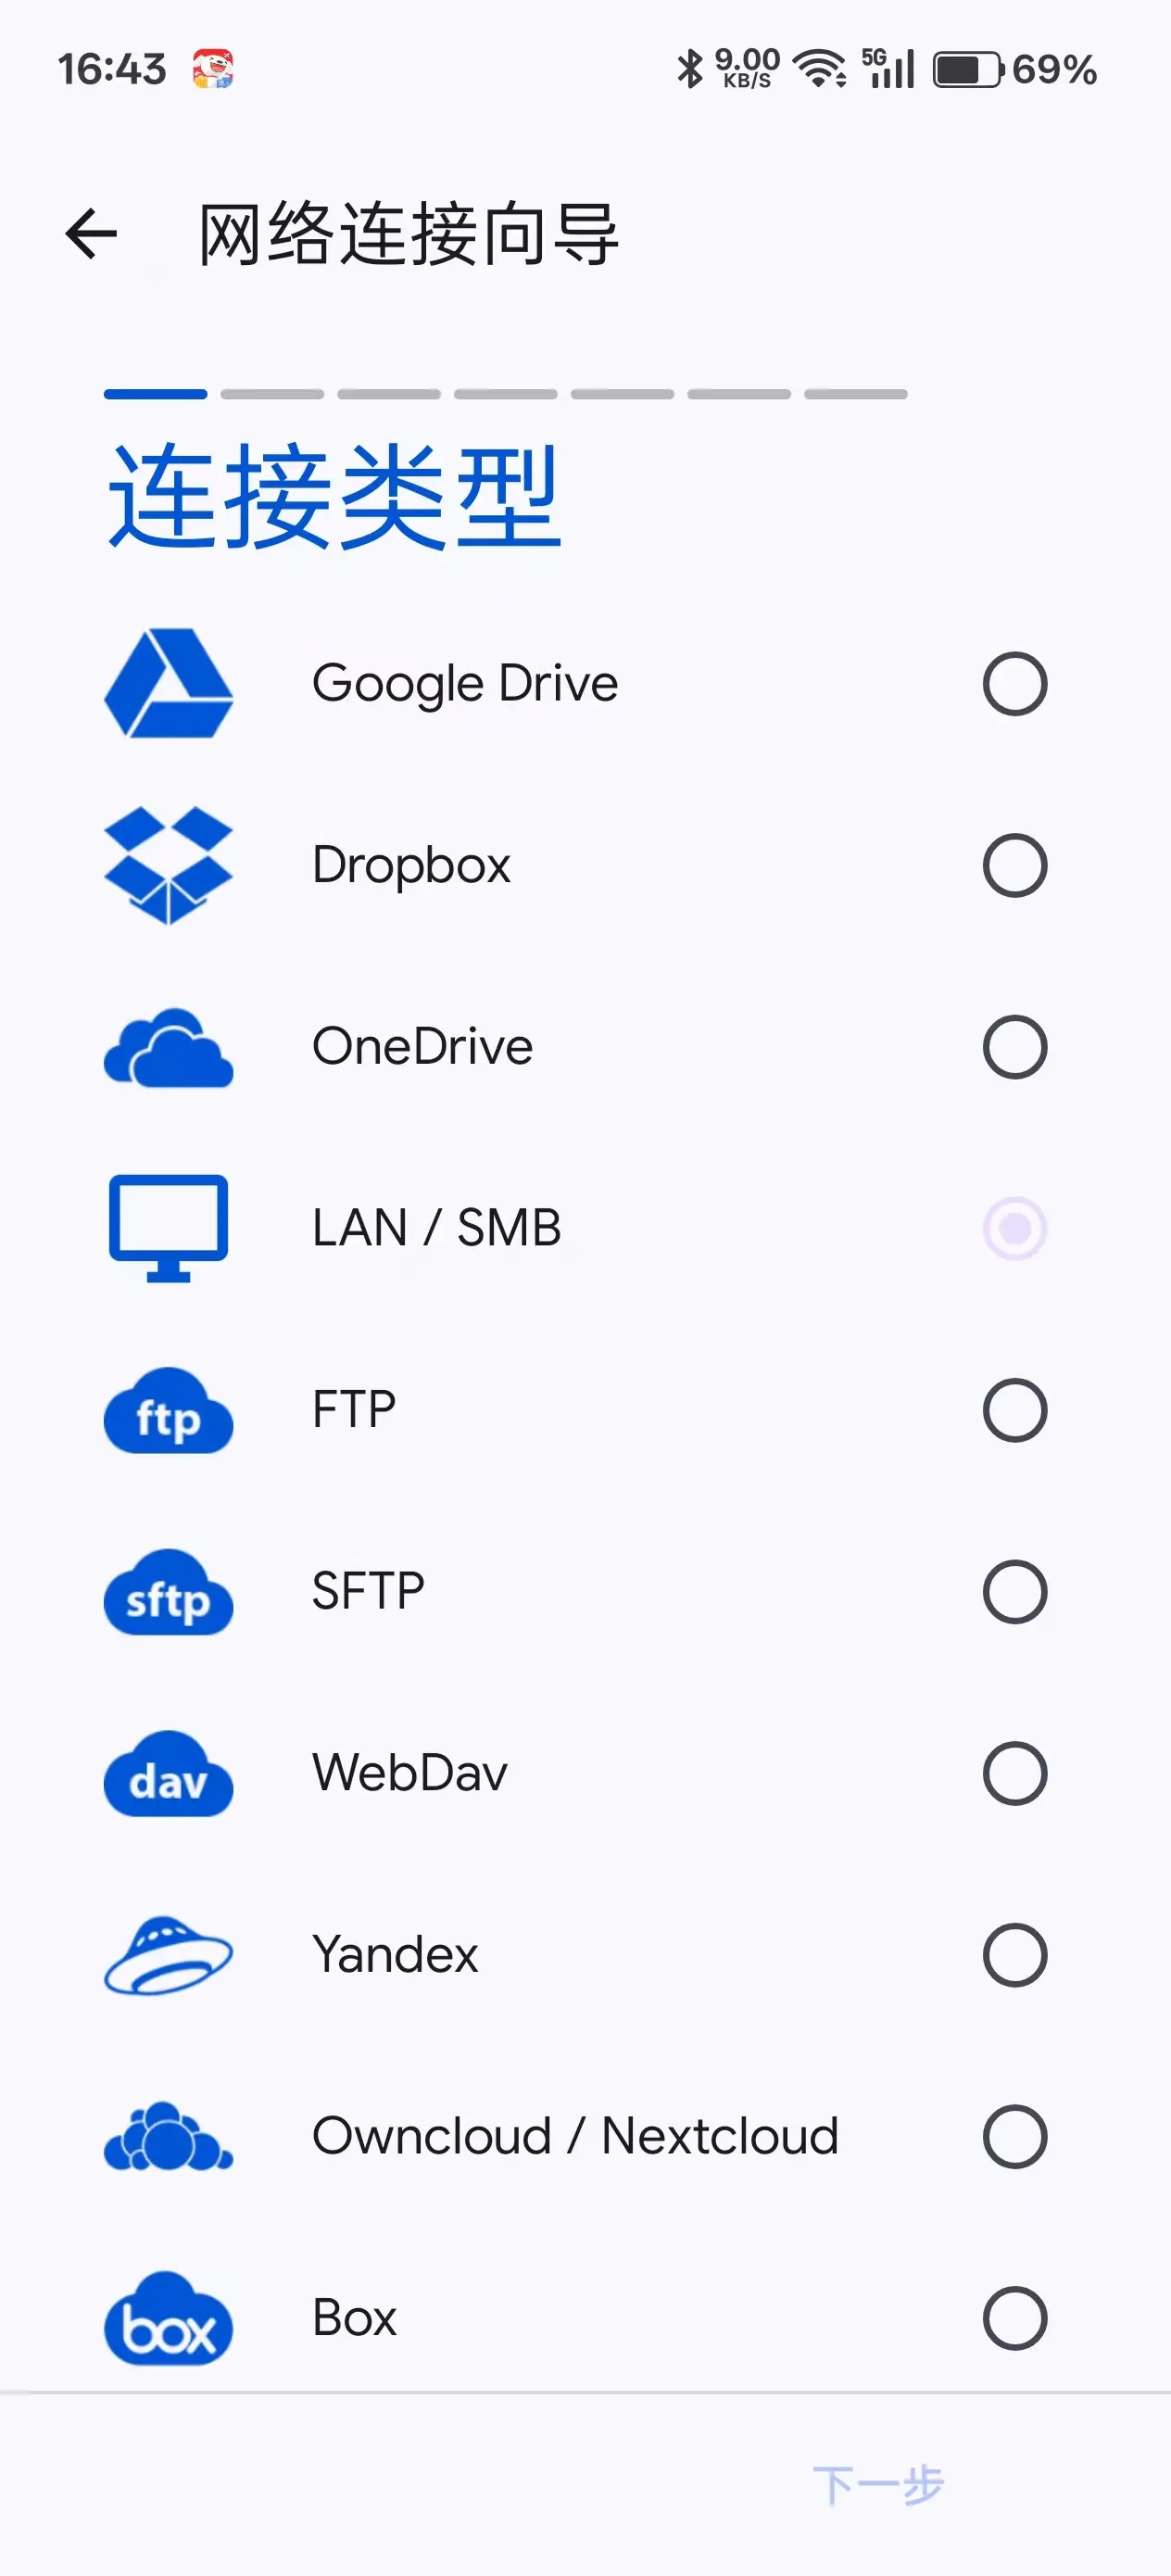
Task: Tap the FTP cloud icon
Action: (x=168, y=1410)
